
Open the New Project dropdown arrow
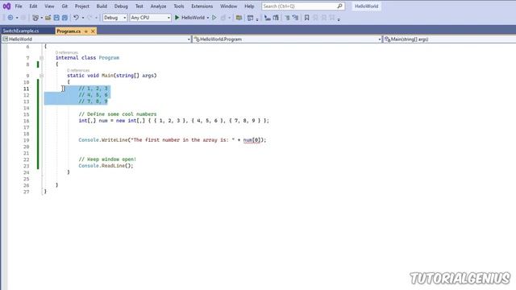click(x=41, y=18)
